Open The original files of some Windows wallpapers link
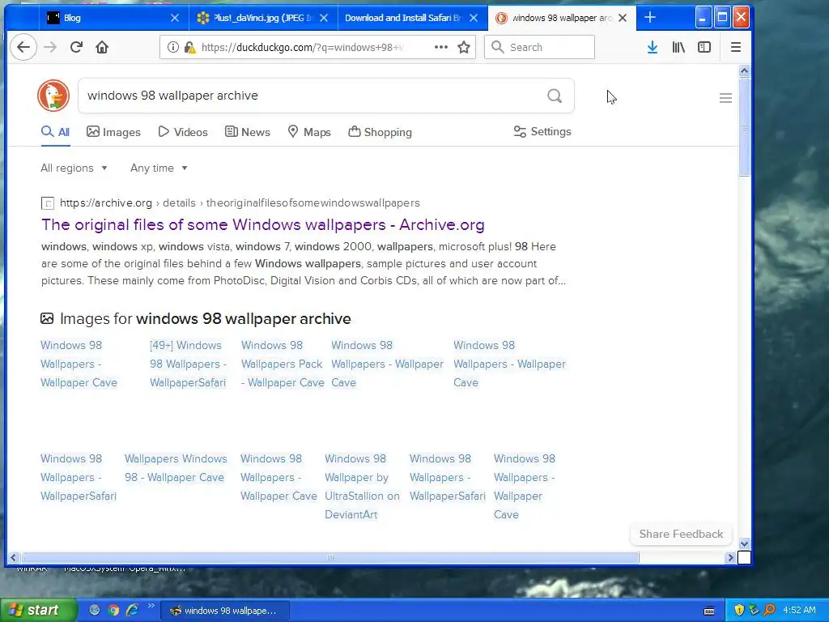Image resolution: width=829 pixels, height=622 pixels. 263,225
